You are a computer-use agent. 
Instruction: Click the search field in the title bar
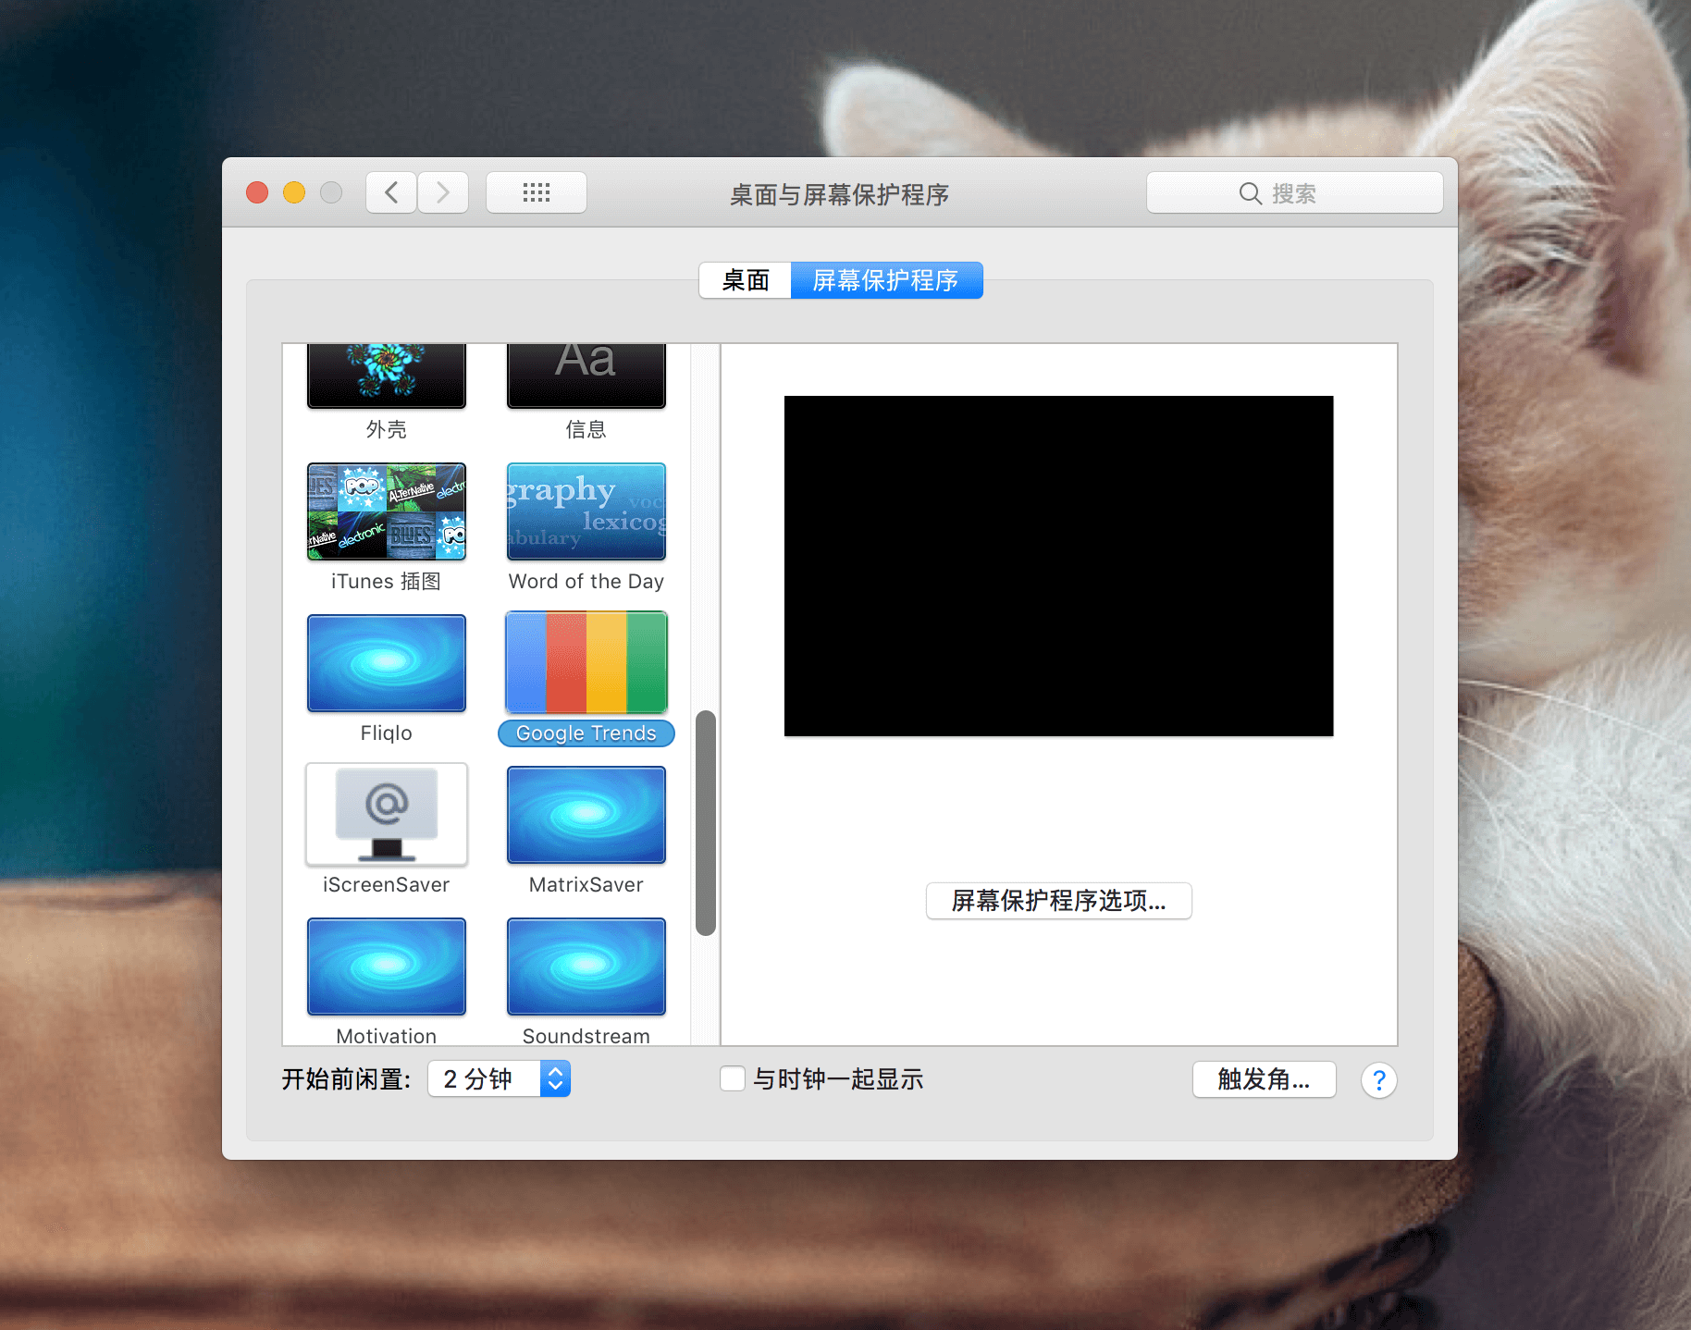tap(1294, 192)
